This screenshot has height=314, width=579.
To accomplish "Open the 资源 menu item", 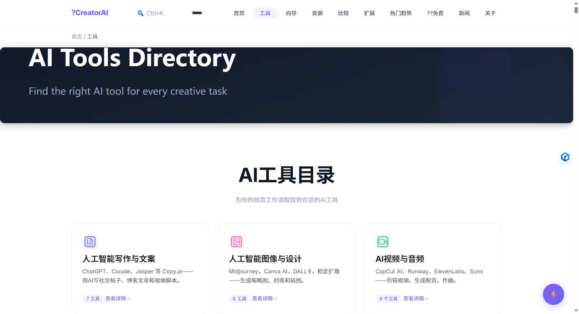I will point(317,13).
